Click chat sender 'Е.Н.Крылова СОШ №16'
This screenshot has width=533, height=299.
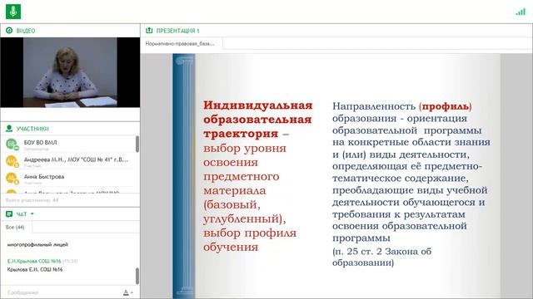pos(34,261)
